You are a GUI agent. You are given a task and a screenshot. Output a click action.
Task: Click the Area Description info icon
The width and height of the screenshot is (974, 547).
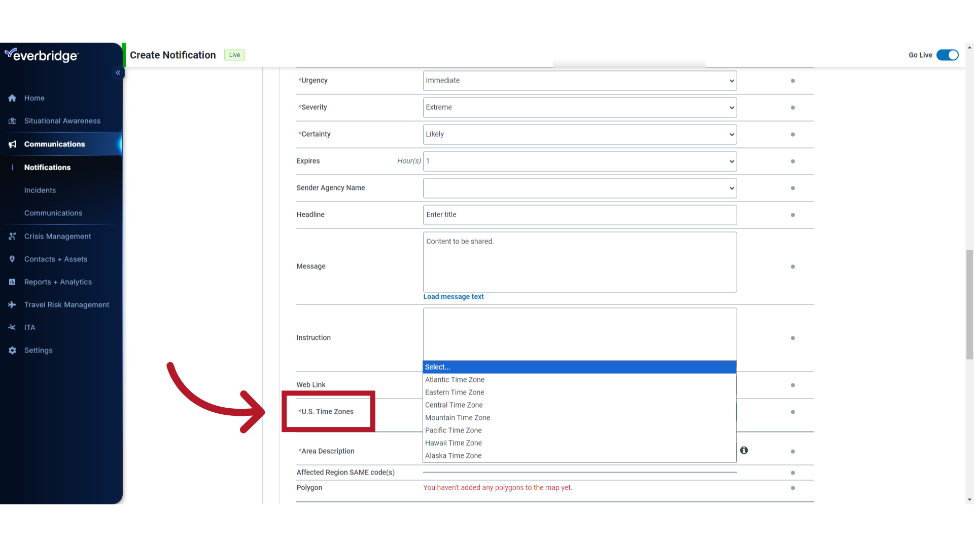[x=744, y=450]
